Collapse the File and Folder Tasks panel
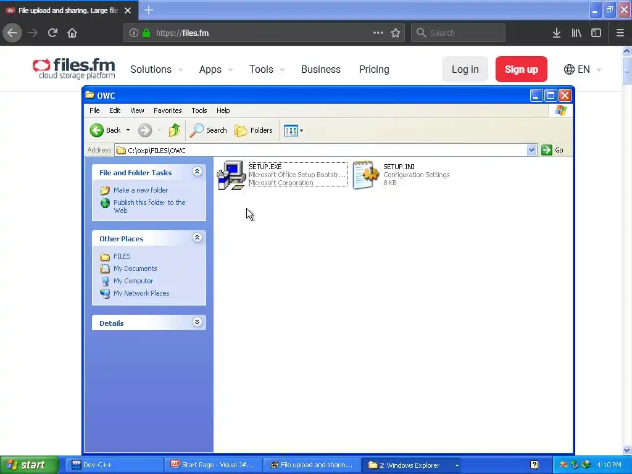Viewport: 632px width, 474px height. (x=197, y=172)
